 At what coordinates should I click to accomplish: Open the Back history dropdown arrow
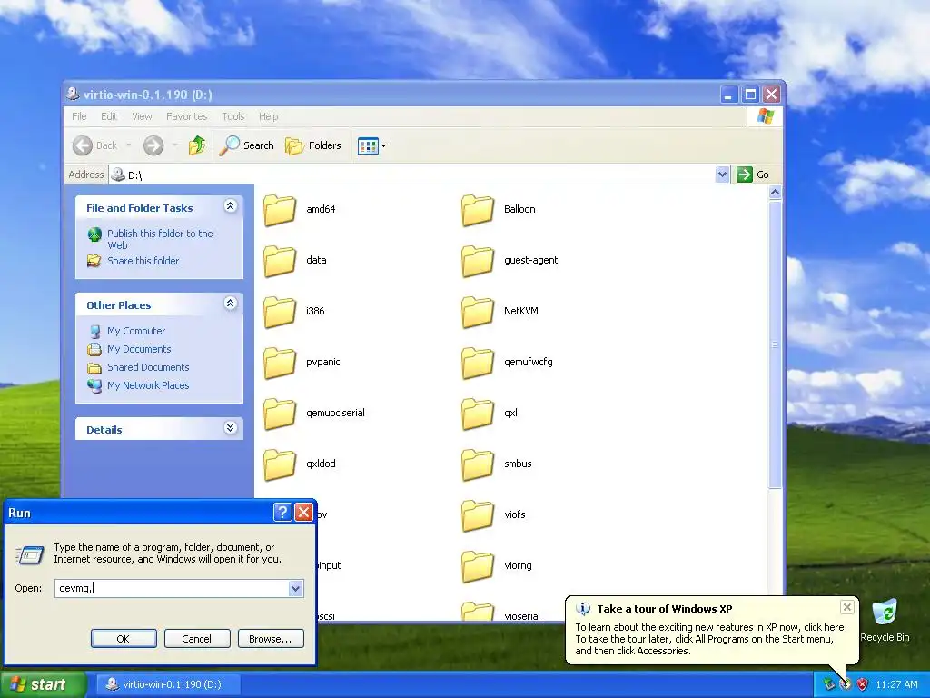(x=128, y=145)
